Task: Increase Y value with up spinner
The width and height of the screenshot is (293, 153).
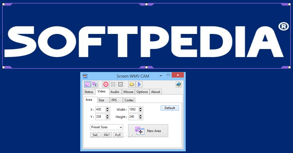Action: click(x=107, y=116)
